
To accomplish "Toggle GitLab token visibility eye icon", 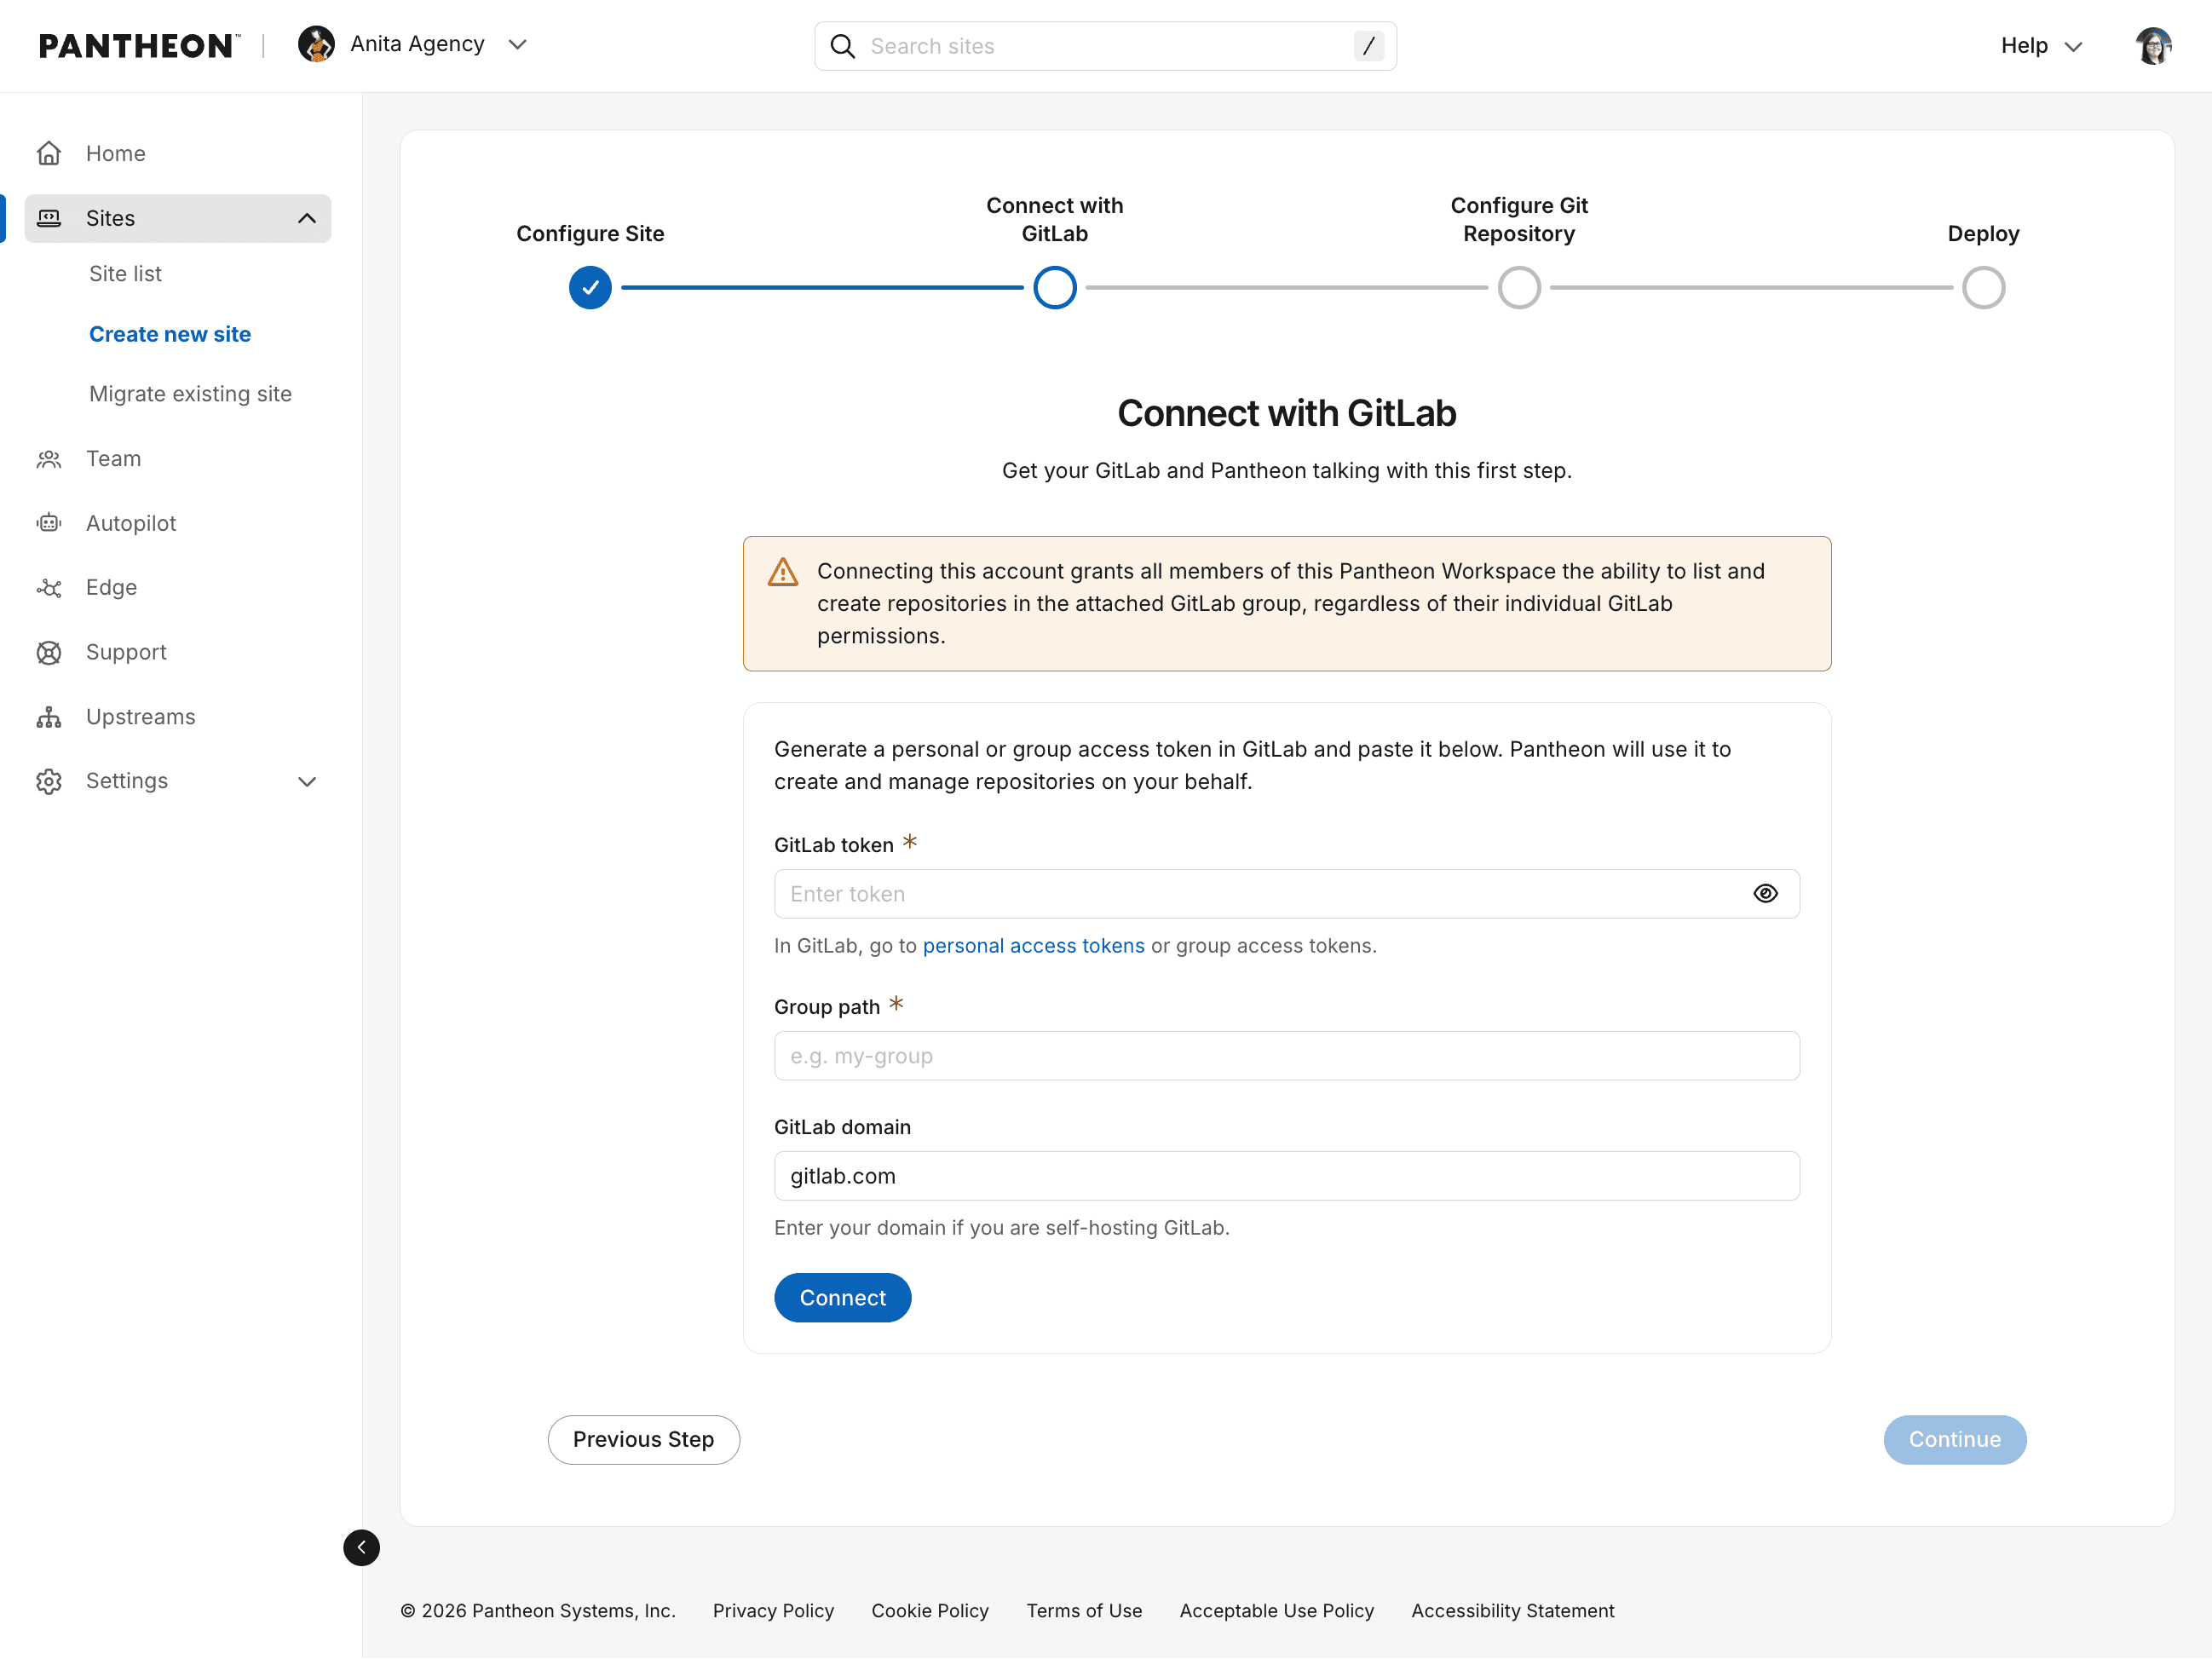I will pyautogui.click(x=1765, y=894).
